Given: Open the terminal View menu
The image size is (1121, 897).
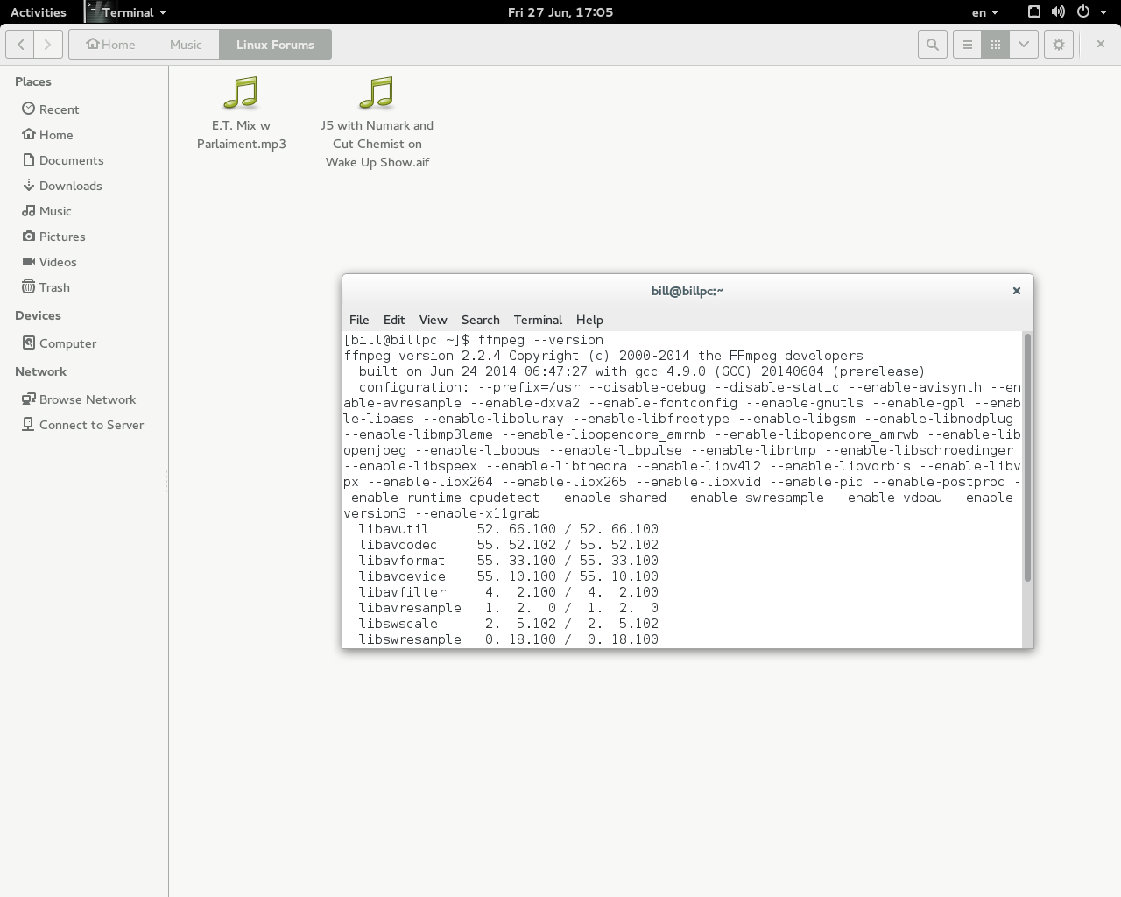Looking at the screenshot, I should [433, 320].
